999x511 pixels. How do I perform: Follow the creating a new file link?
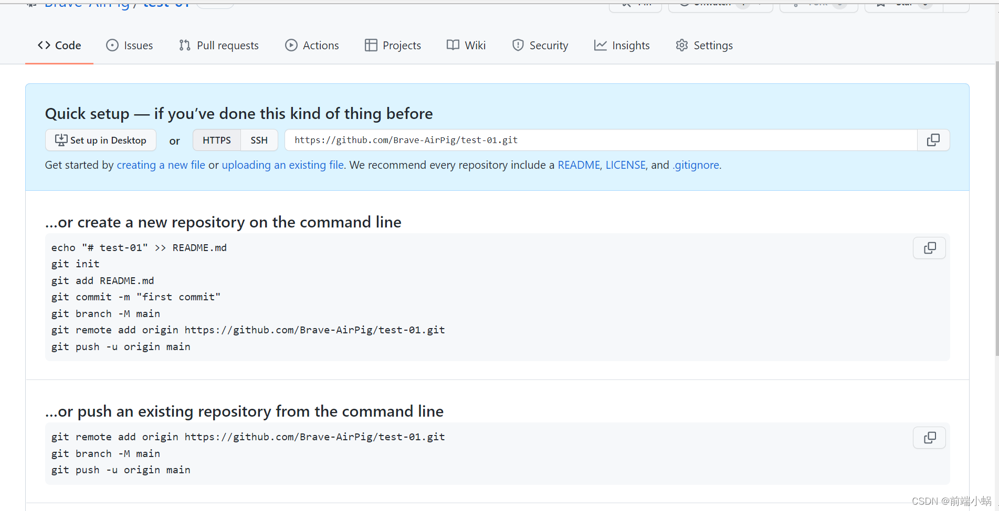click(x=161, y=165)
